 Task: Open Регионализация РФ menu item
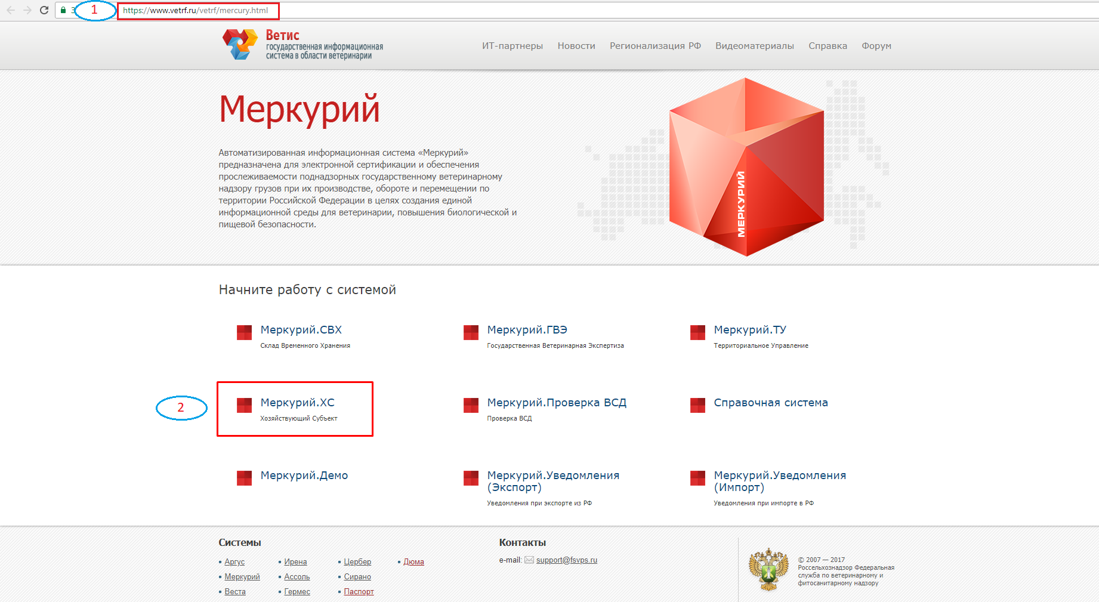[x=655, y=46]
